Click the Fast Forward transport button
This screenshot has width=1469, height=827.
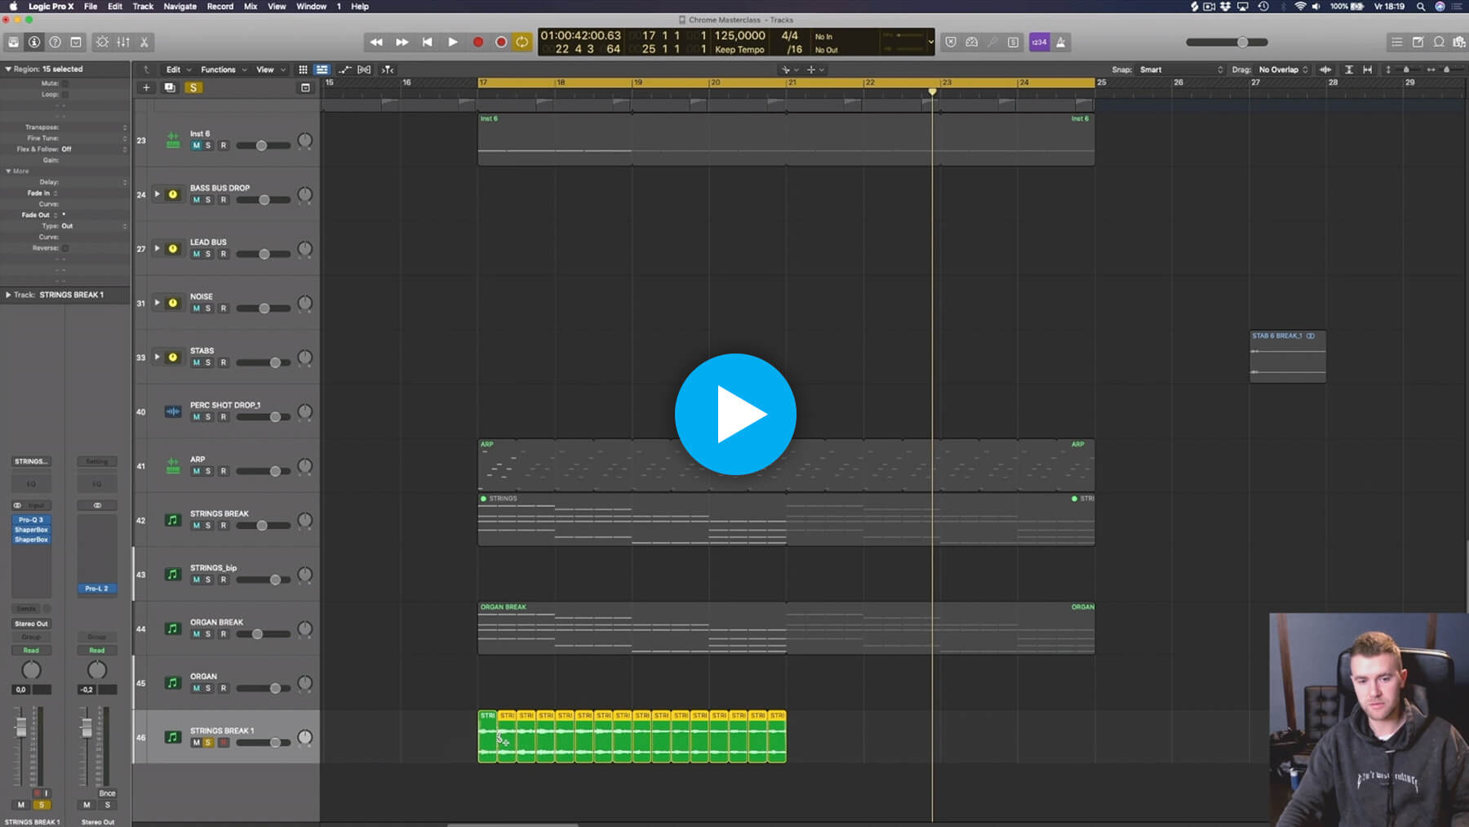pos(402,42)
